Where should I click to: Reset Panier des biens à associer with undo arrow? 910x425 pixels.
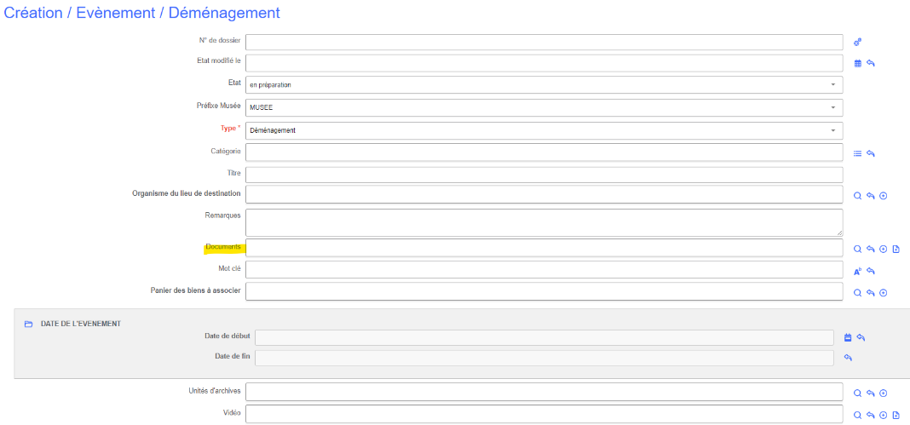coord(871,293)
